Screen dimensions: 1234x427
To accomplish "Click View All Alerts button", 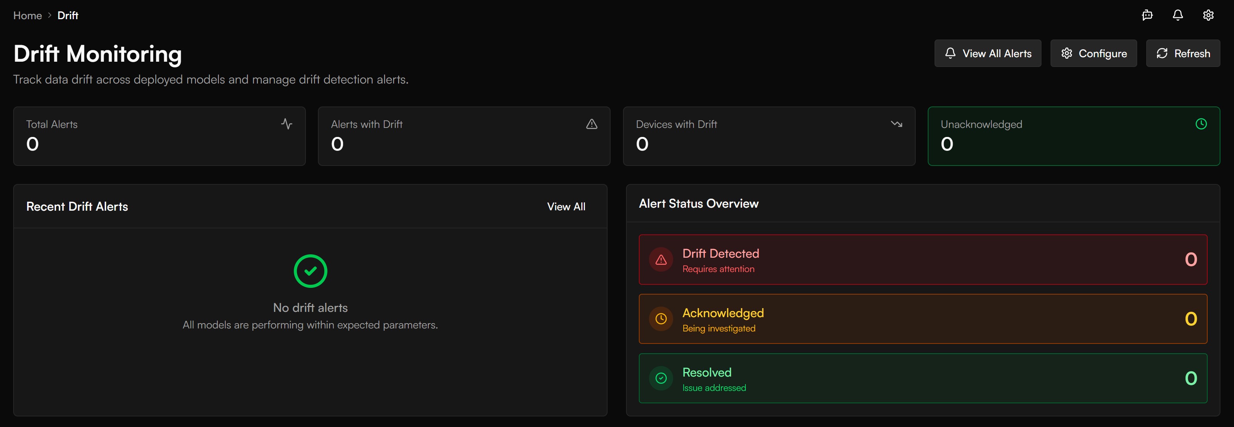I will tap(988, 53).
